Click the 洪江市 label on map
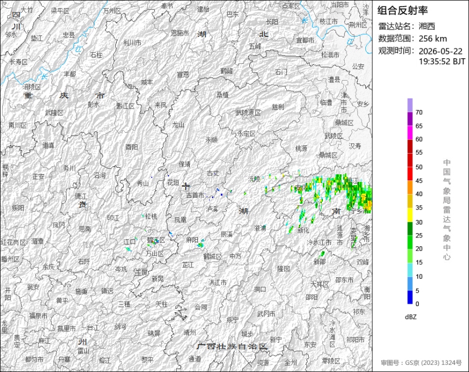 (x=218, y=282)
